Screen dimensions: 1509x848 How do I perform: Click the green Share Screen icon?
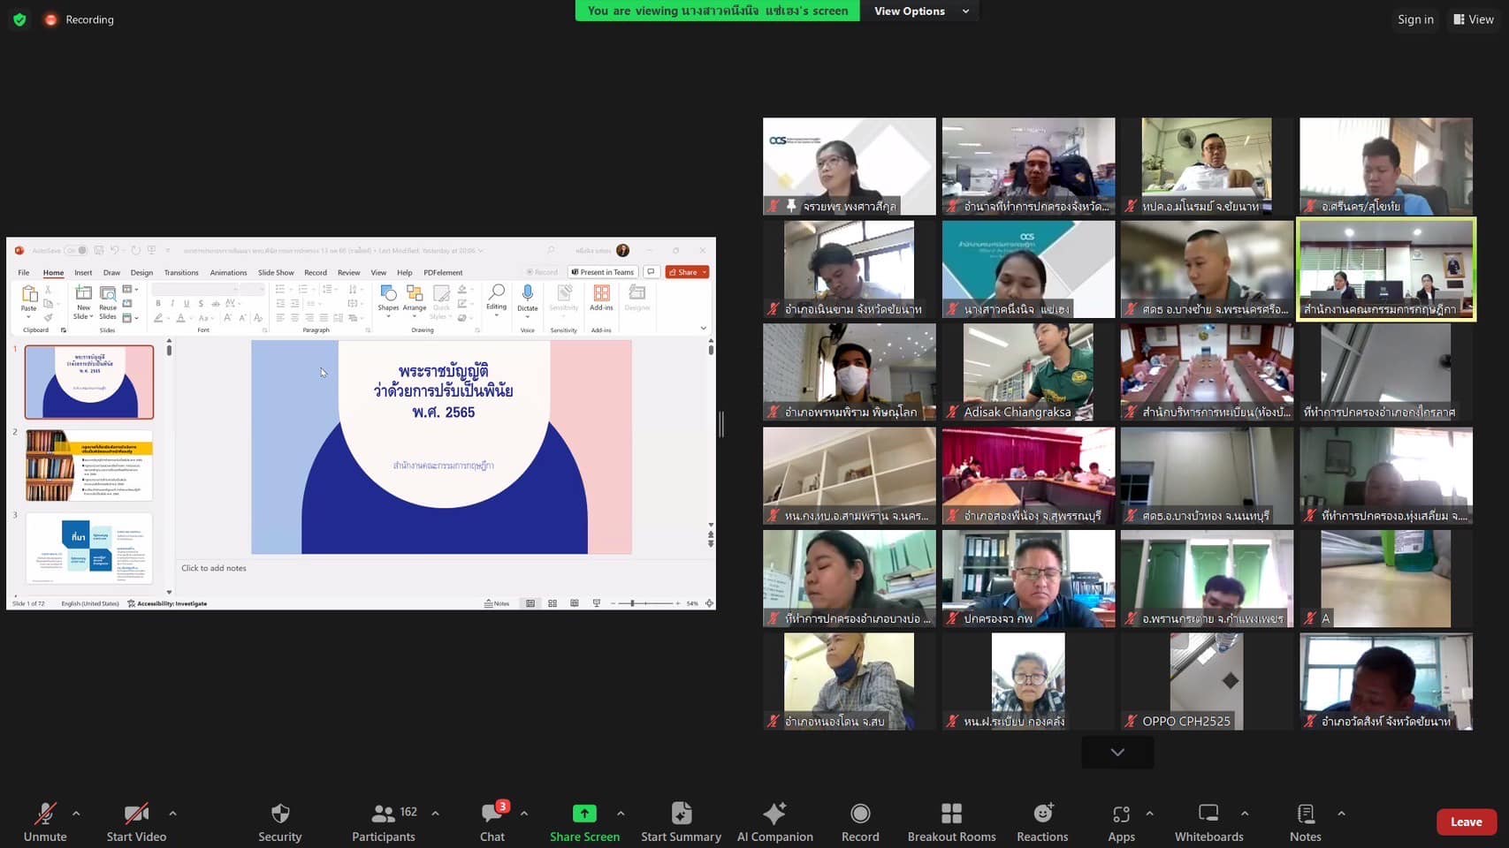click(584, 813)
